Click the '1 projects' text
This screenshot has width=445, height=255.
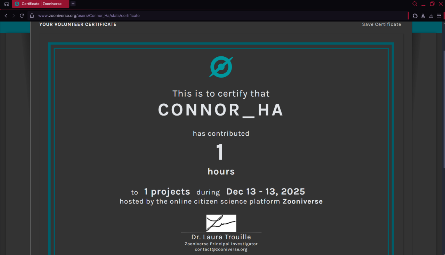point(167,192)
